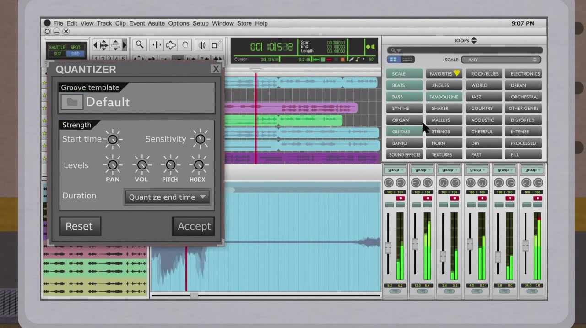The height and width of the screenshot is (328, 586).
Task: Open the Track menu
Action: 104,23
